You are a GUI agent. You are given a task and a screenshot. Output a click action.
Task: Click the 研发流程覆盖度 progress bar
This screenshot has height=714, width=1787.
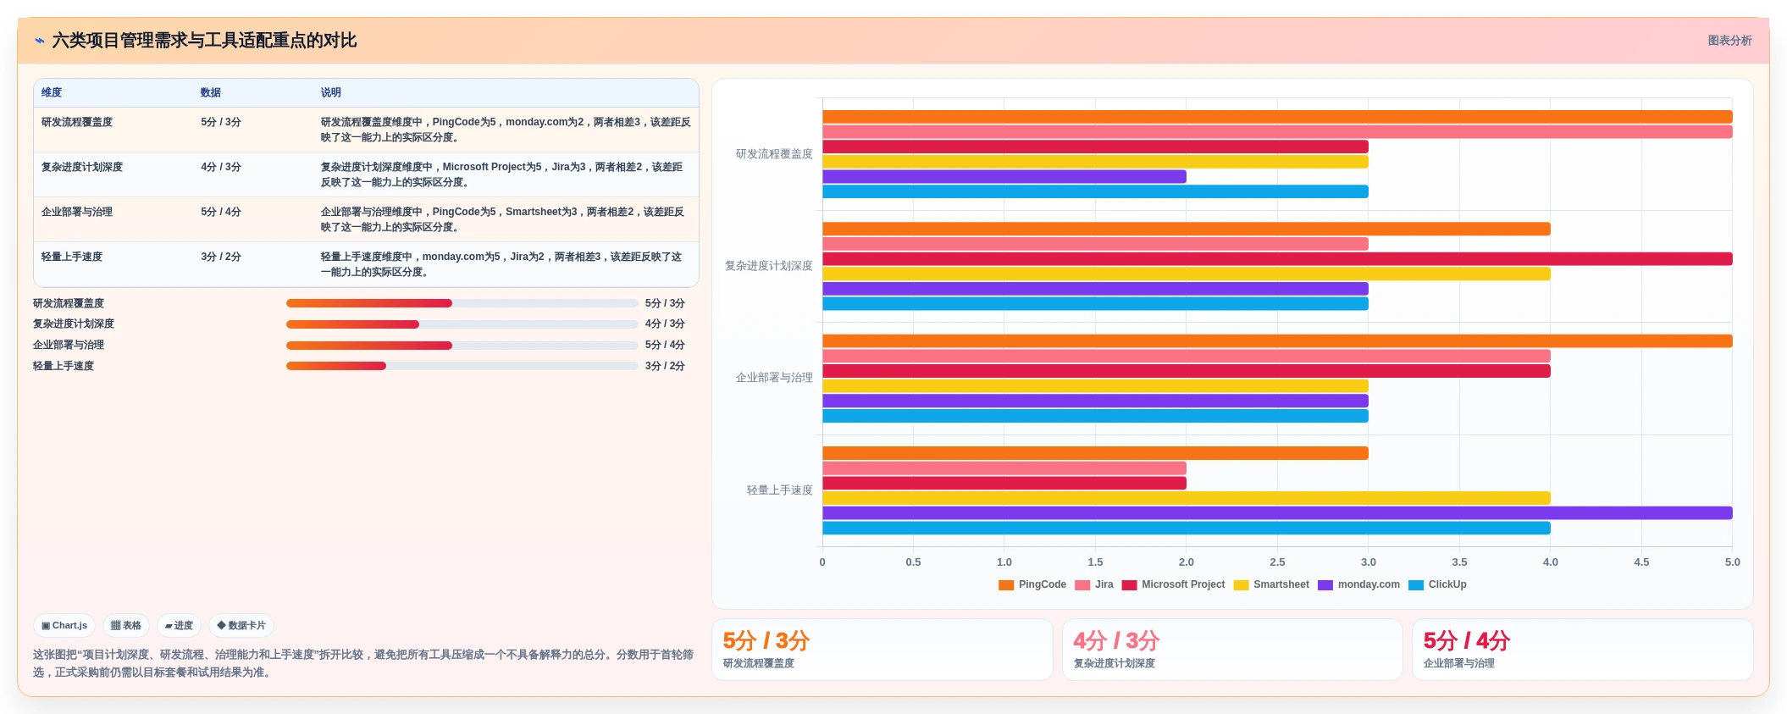pos(462,303)
